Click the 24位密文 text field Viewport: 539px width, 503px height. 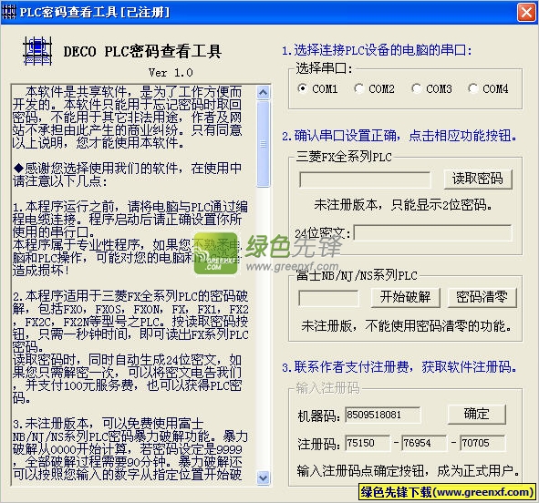pyautogui.click(x=433, y=233)
